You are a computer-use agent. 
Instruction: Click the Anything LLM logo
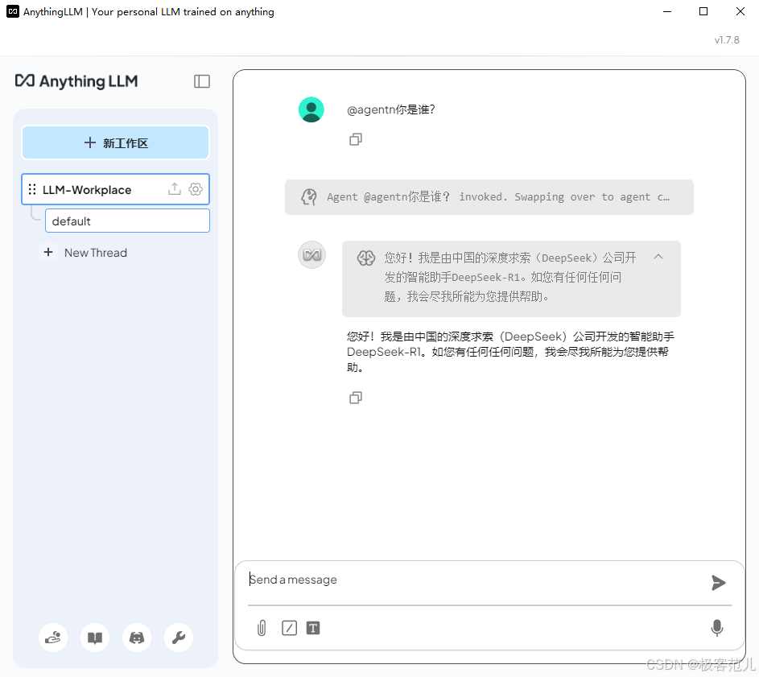[x=76, y=80]
